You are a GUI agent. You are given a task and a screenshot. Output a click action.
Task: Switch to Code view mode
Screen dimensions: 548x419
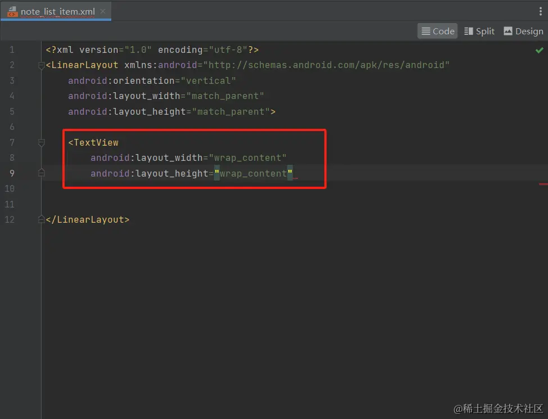438,31
